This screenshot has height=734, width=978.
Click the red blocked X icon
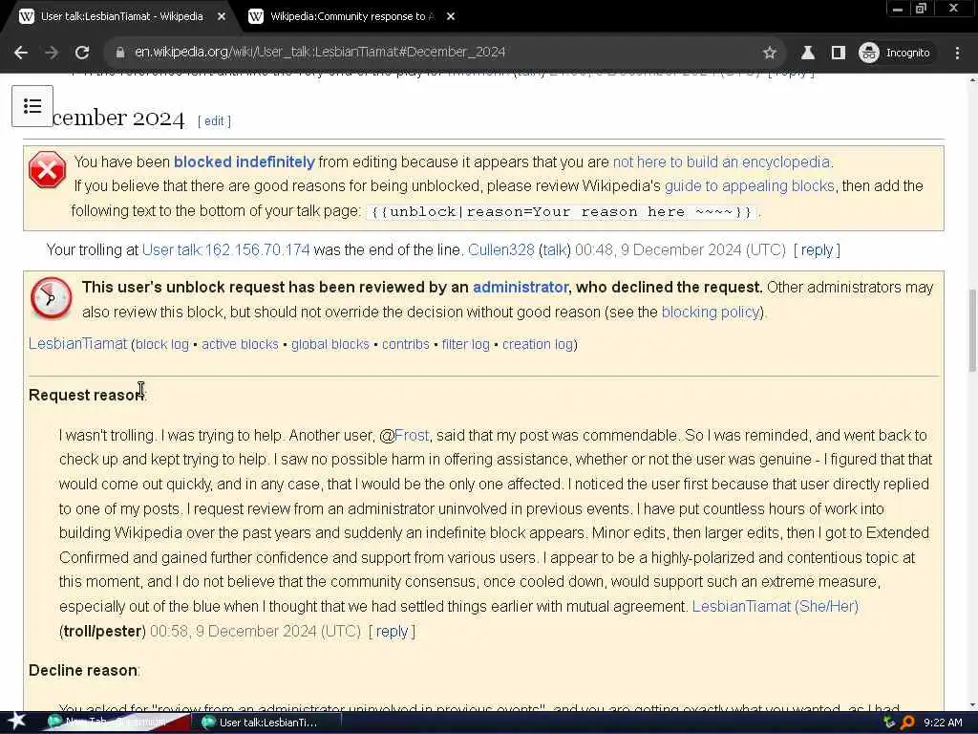[48, 170]
